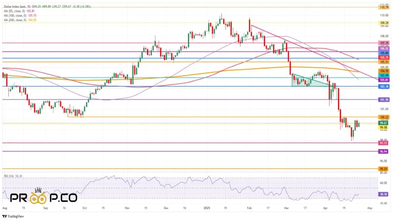Click the purple 103.81 axis price tag
The image size is (393, 221).
coord(384,80)
